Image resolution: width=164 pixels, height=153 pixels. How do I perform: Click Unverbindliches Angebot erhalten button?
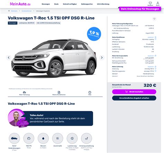pos(134,98)
